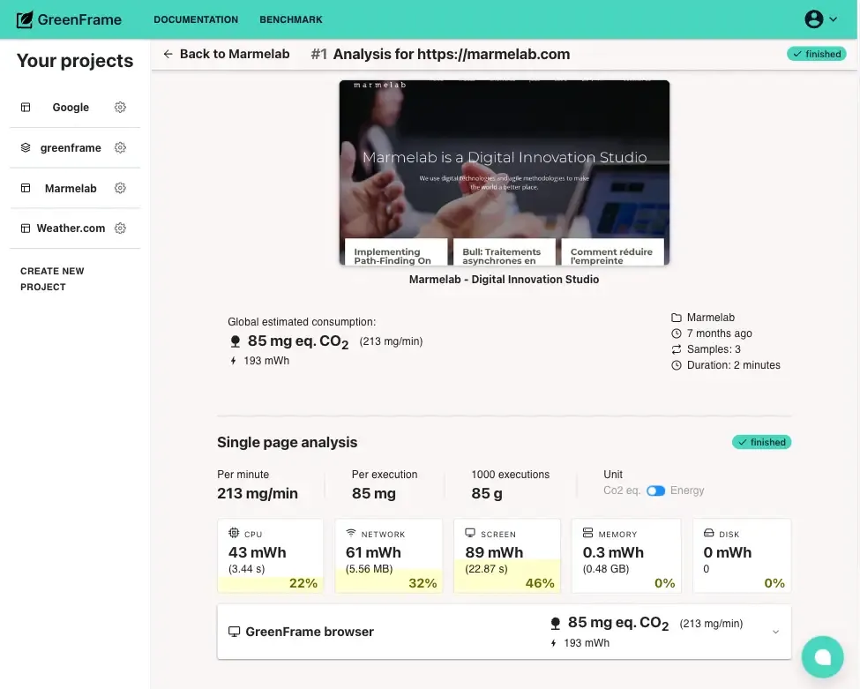Select the CPU 43 mWh card
Image resolution: width=860 pixels, height=689 pixels.
[x=271, y=556]
